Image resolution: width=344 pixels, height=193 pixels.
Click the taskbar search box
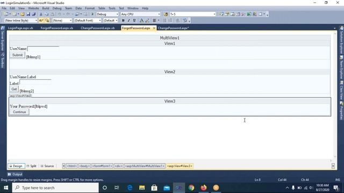click(55, 188)
